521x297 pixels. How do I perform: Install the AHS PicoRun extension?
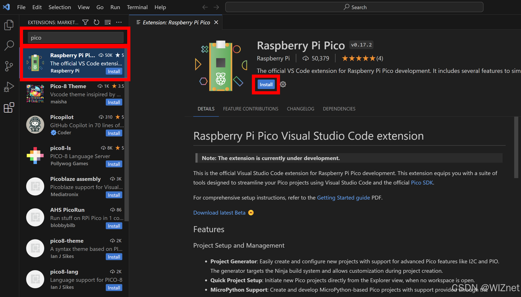click(x=114, y=226)
